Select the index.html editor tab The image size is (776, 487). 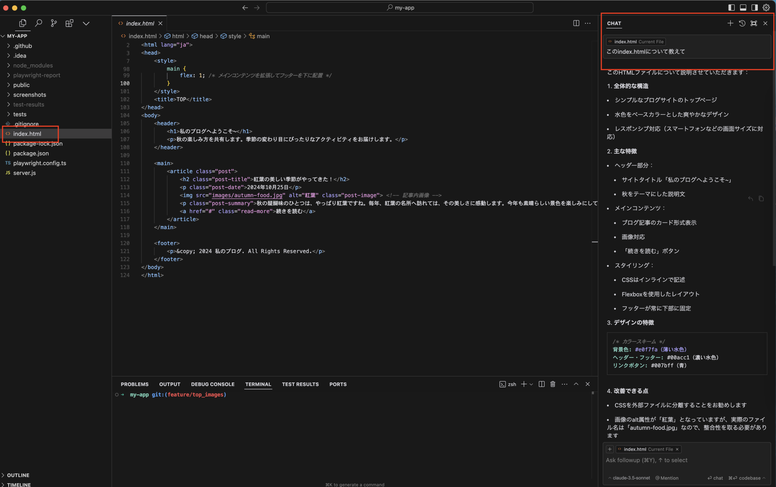(x=140, y=23)
